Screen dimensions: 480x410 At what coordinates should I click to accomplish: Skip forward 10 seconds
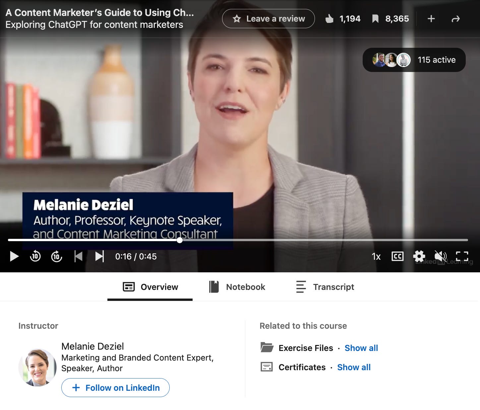tap(57, 256)
